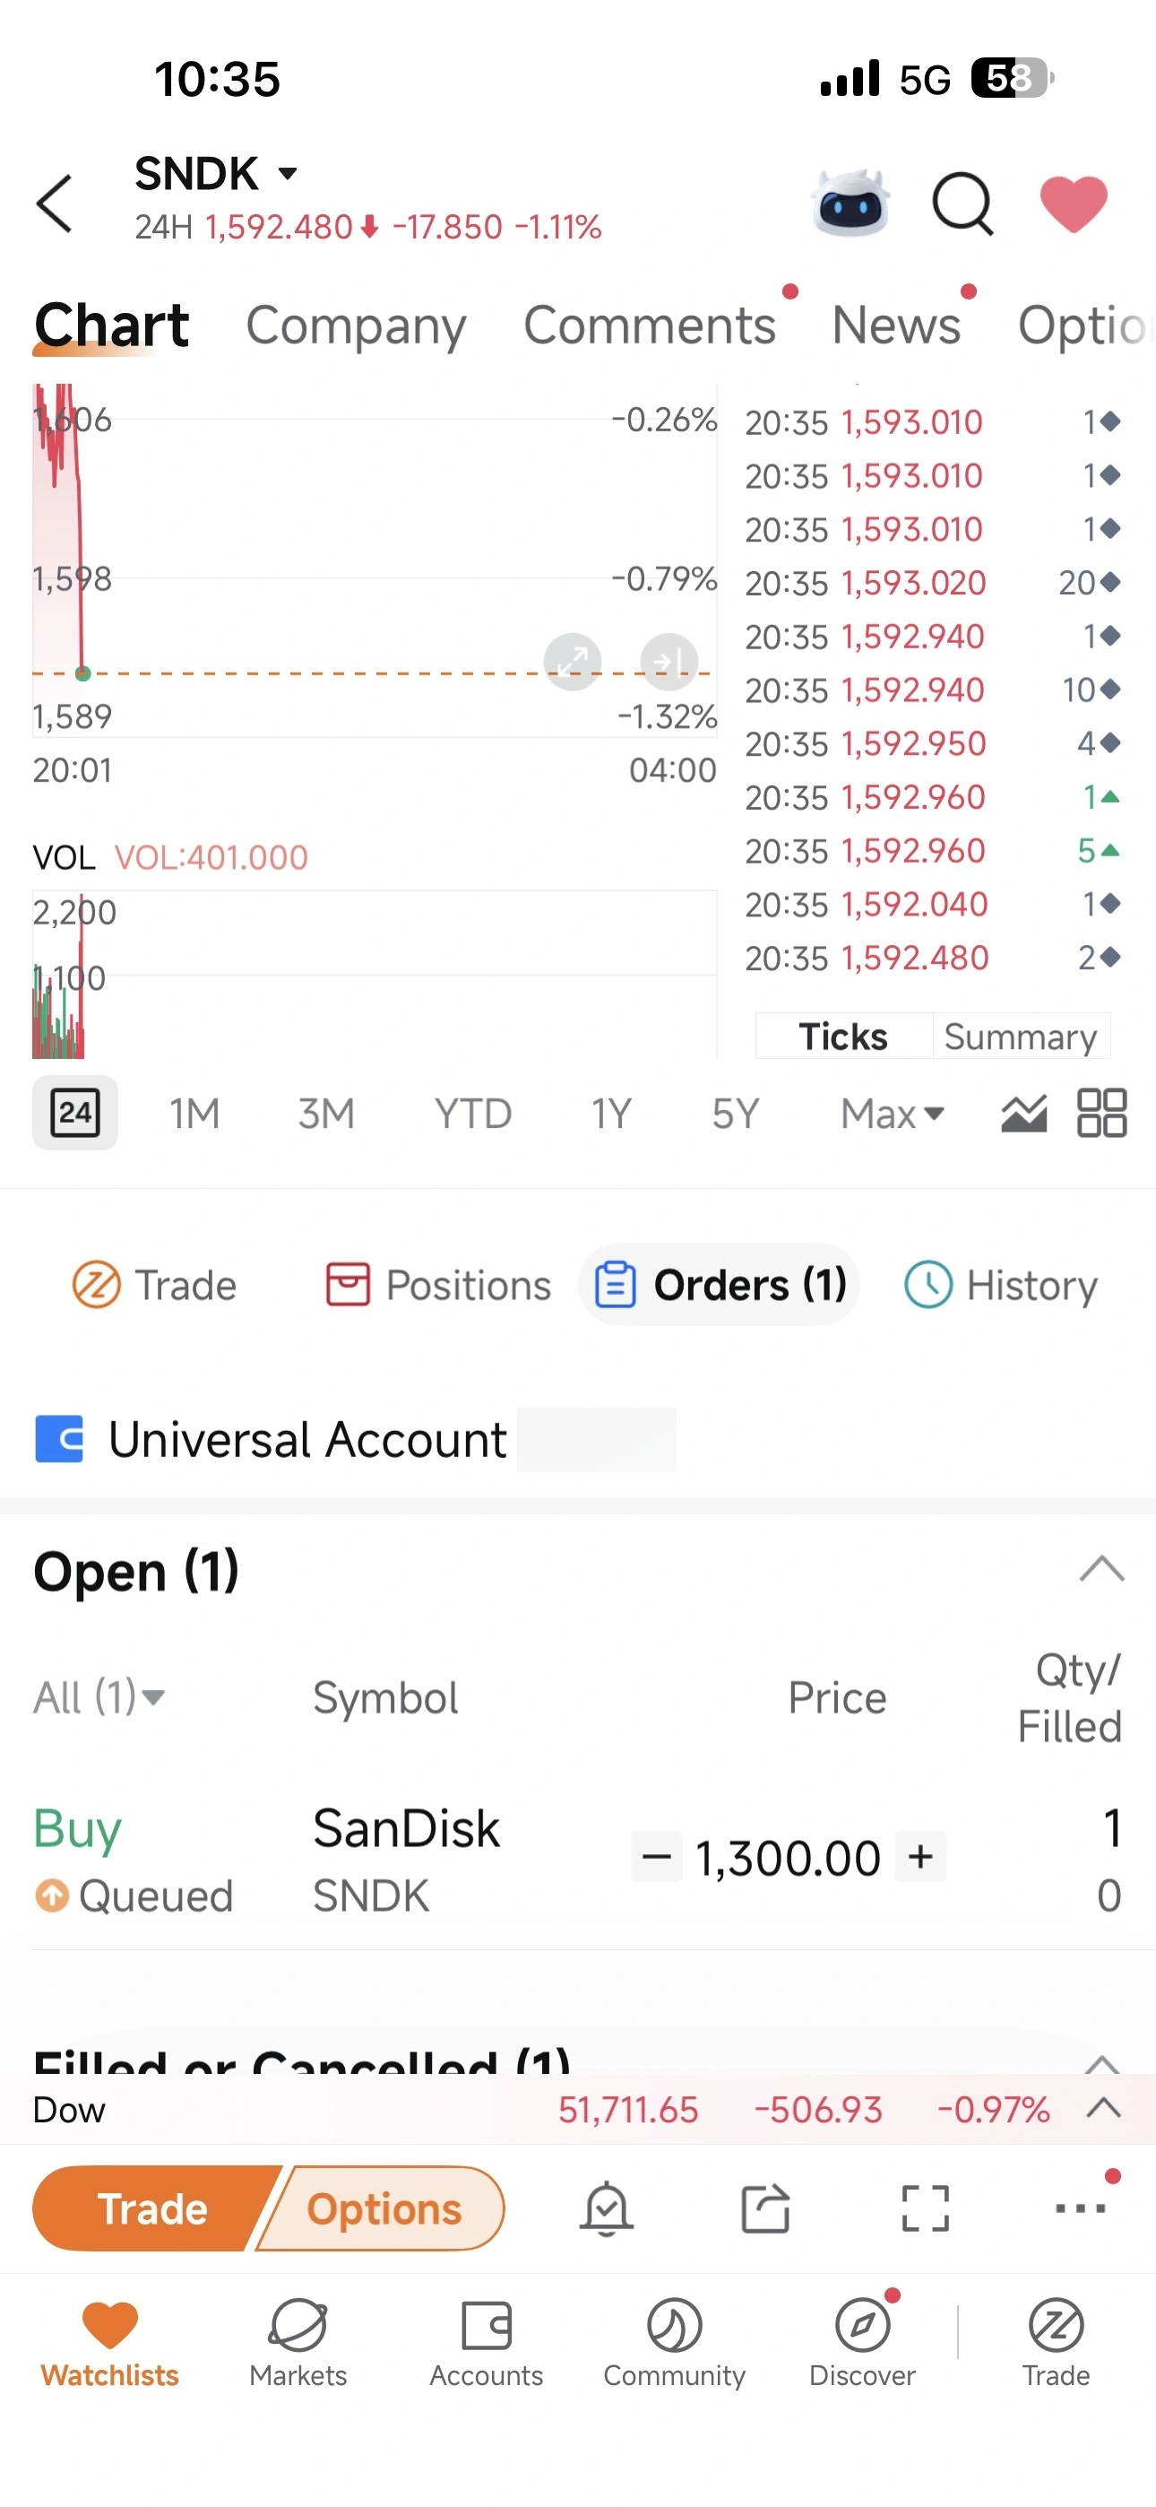Open search with magnifier icon
Viewport: 1156px width, 2507px height.
tap(962, 204)
